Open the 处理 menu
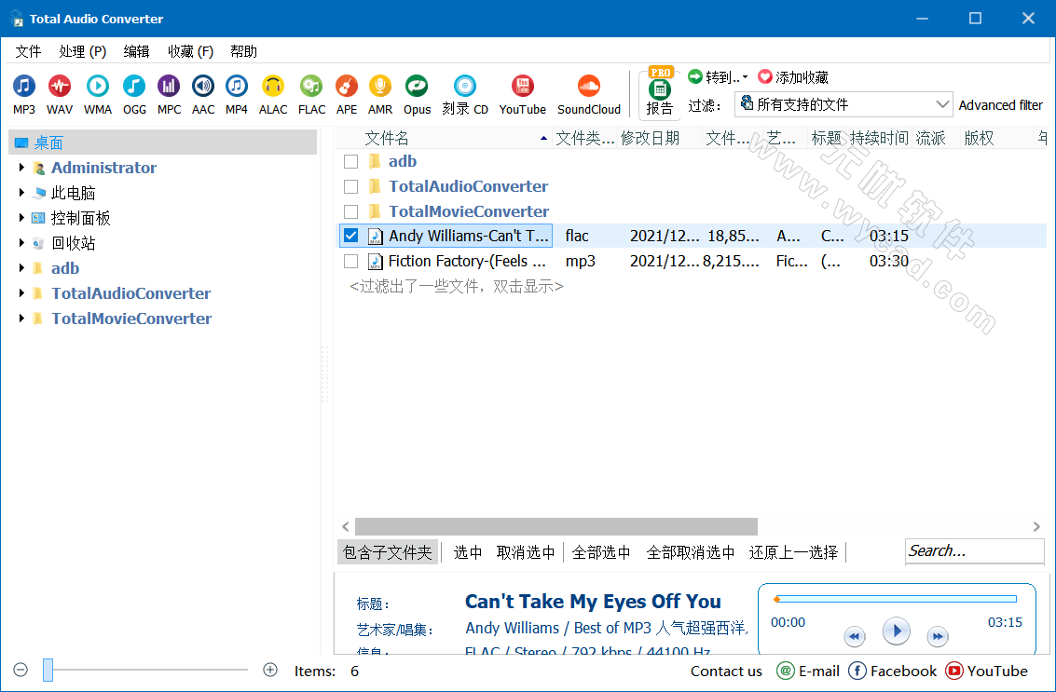 [82, 51]
